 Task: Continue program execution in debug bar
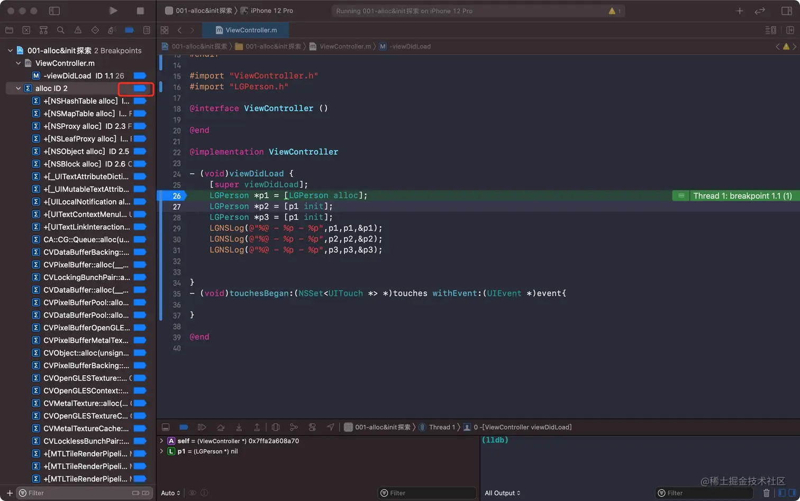[x=202, y=427]
